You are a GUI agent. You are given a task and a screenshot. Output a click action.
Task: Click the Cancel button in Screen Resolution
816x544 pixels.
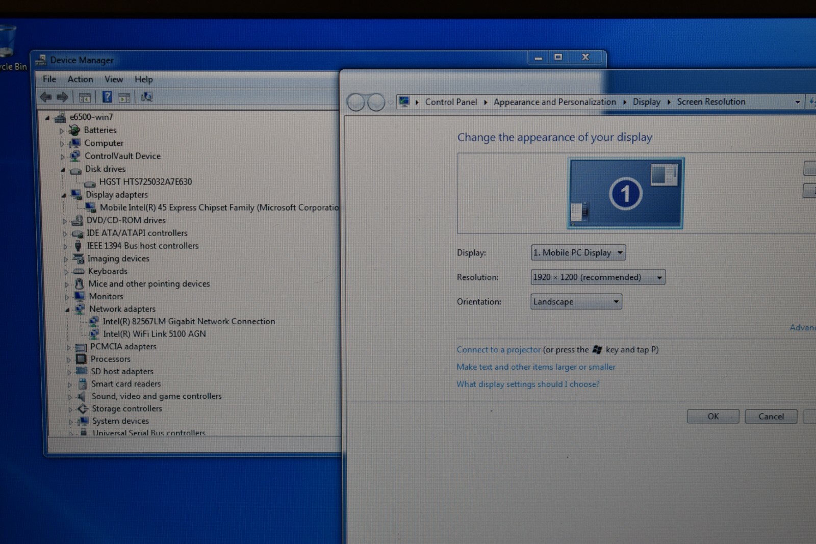pyautogui.click(x=771, y=417)
